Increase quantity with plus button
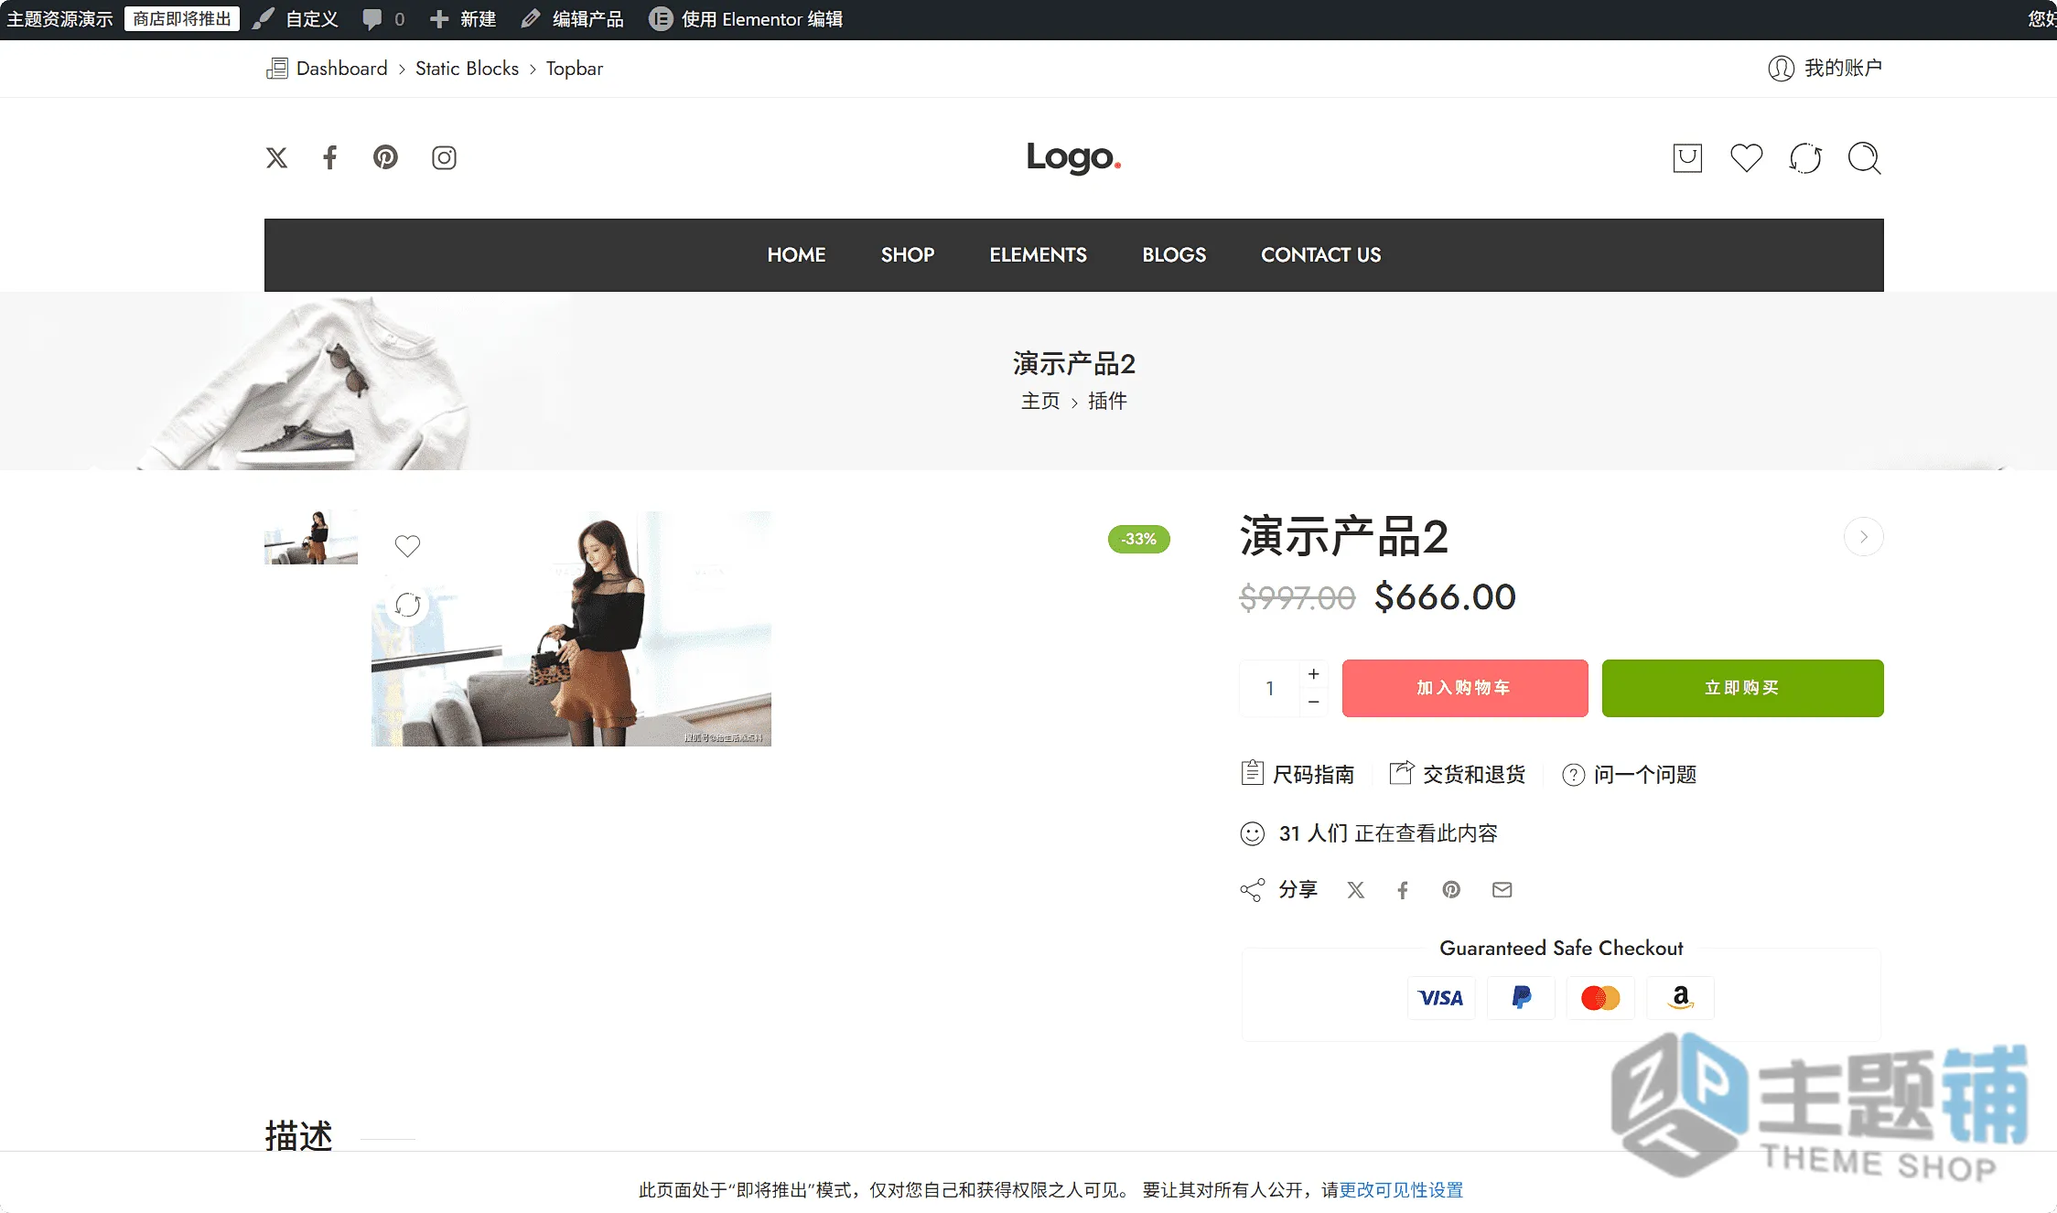This screenshot has height=1213, width=2057. [1313, 673]
